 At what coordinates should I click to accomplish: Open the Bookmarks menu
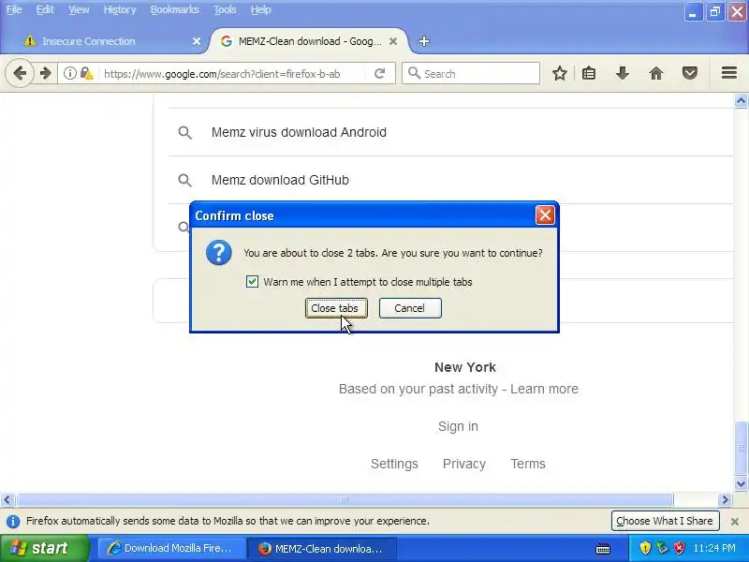(174, 9)
